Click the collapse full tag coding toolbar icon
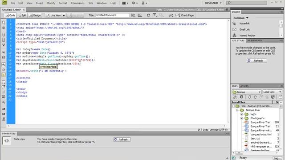The width and height of the screenshot is (285, 160). pyautogui.click(x=4, y=35)
